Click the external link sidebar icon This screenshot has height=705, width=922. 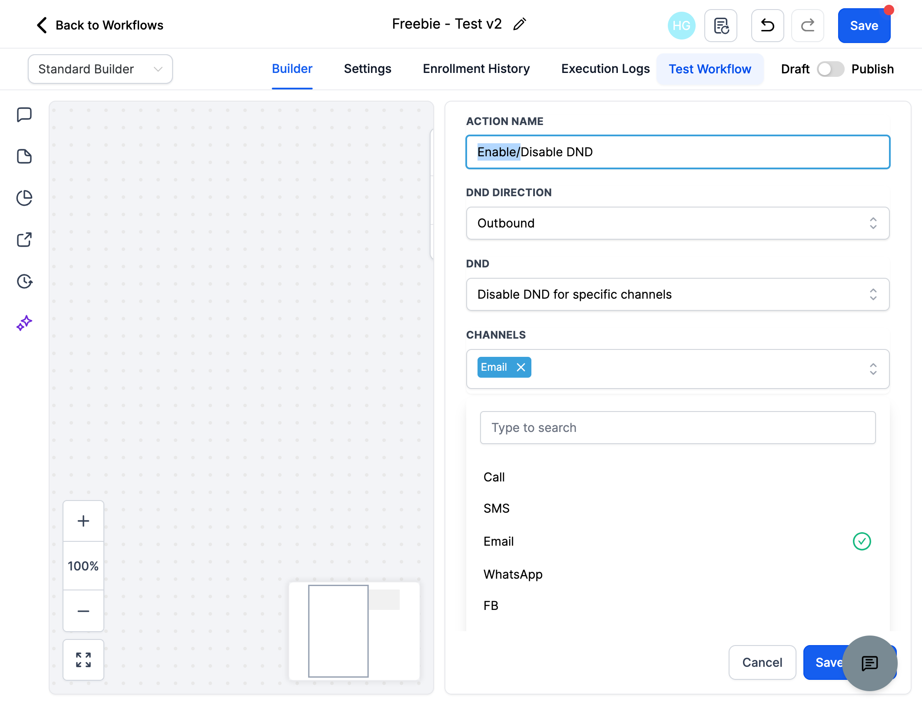coord(24,240)
